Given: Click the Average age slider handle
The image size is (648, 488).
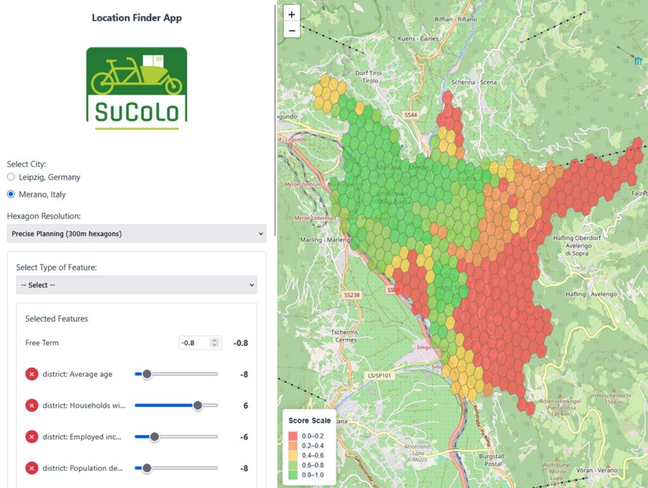Looking at the screenshot, I should (x=148, y=373).
